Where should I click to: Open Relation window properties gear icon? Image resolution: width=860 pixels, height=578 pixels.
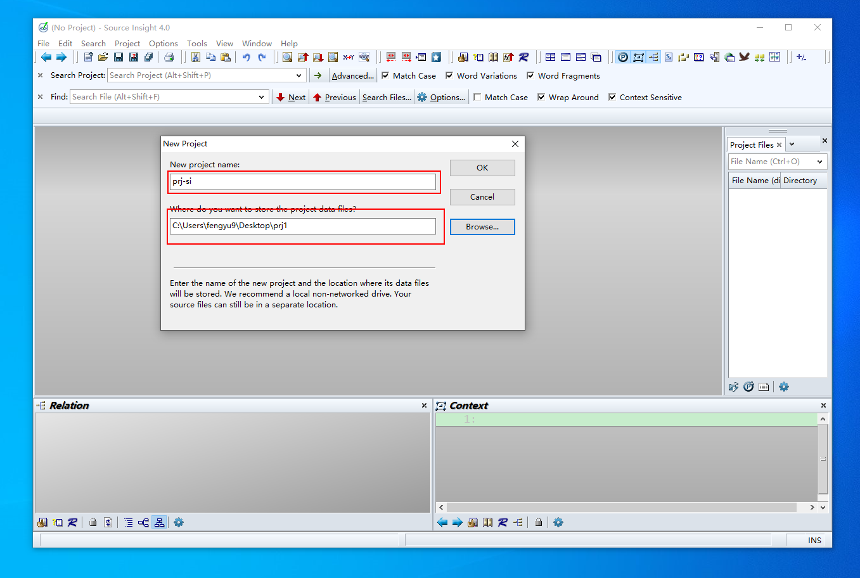click(x=178, y=522)
